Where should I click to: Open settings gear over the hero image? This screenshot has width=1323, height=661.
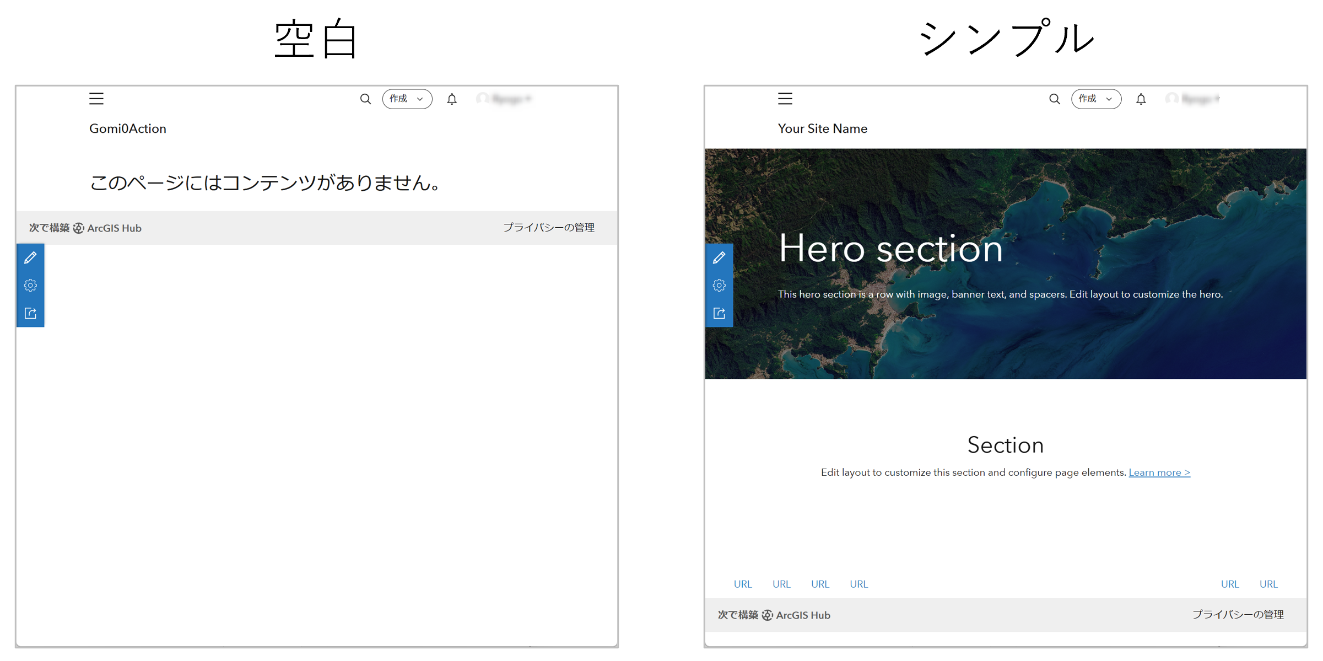coord(719,285)
